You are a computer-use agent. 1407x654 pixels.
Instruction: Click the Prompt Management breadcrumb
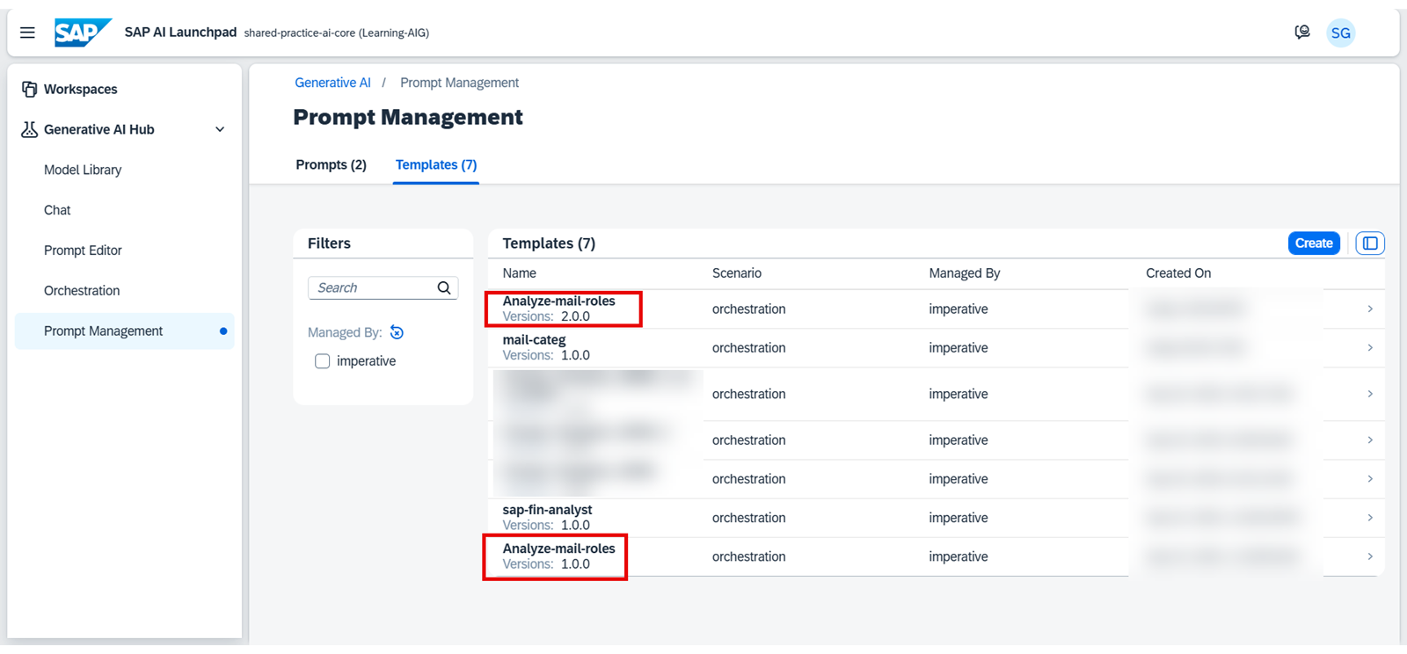[459, 83]
